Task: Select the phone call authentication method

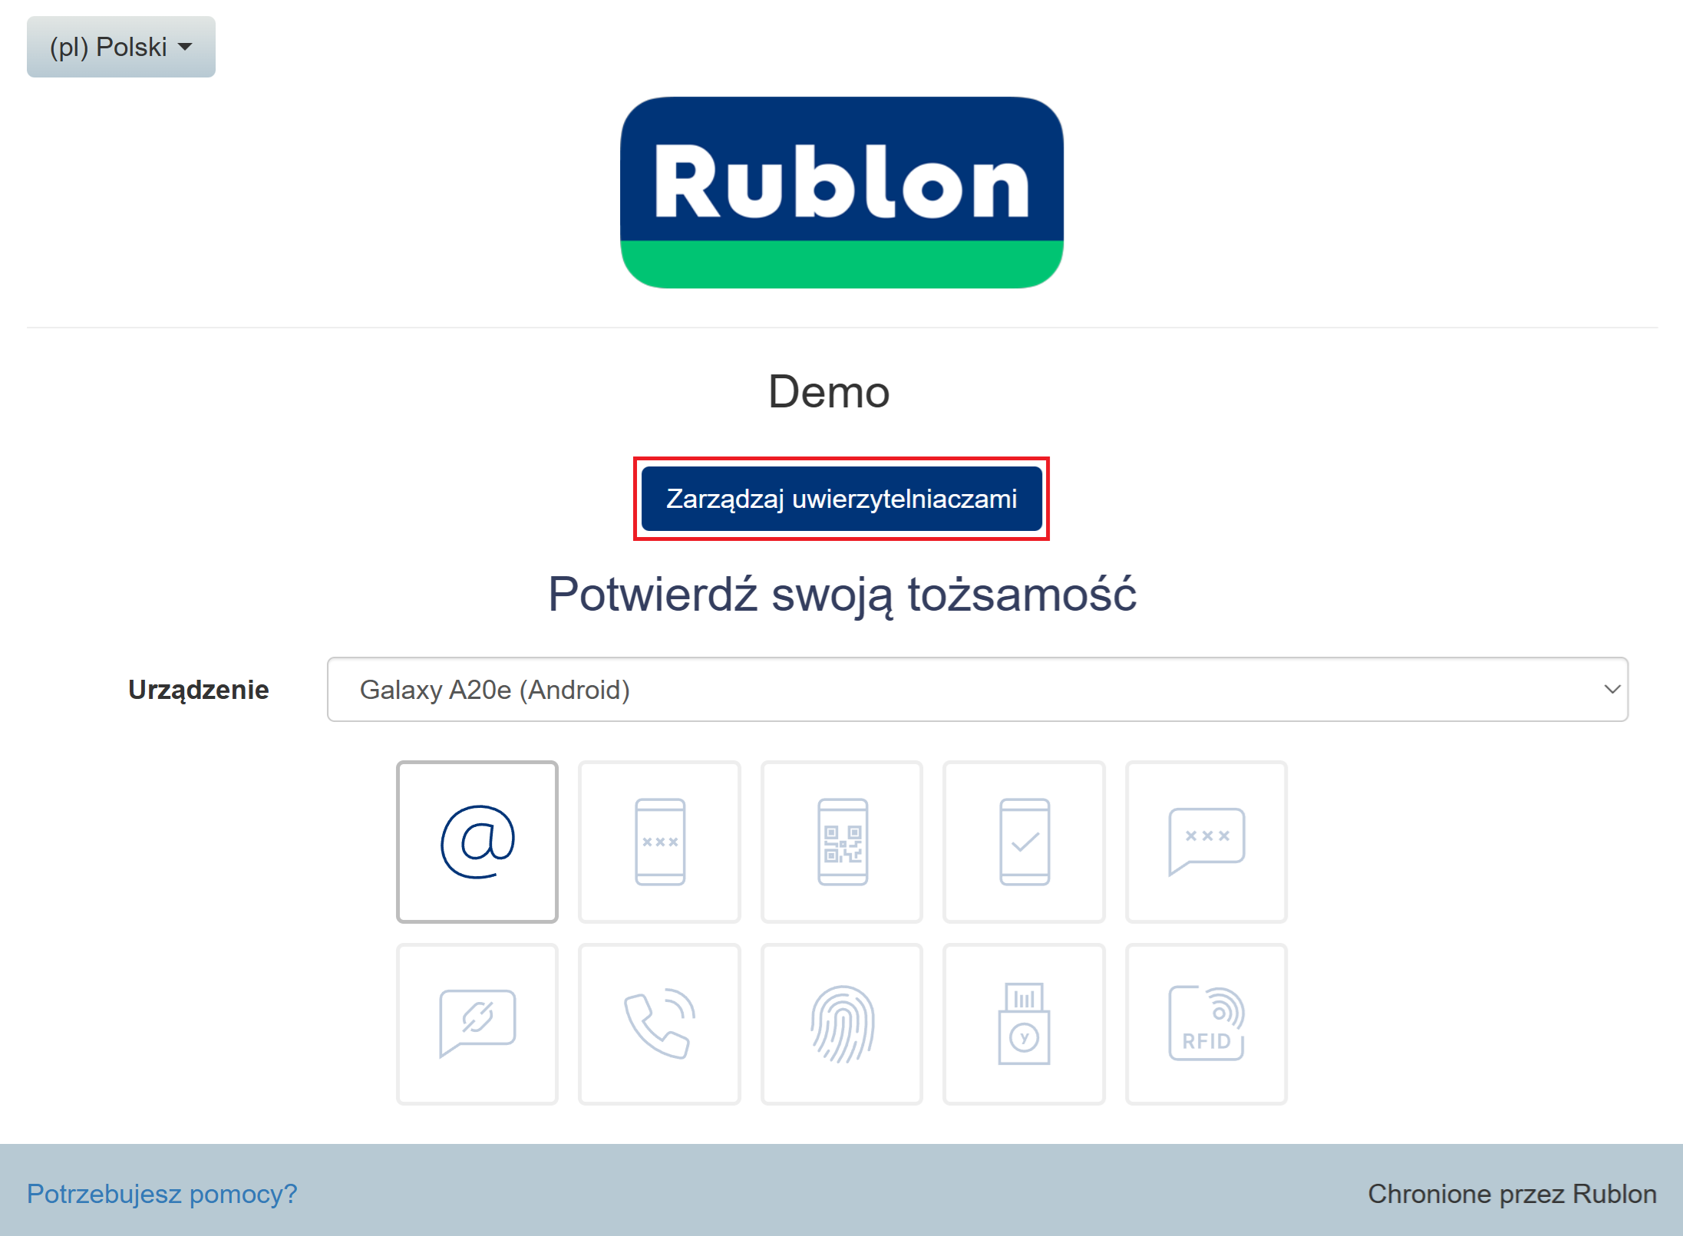Action: [659, 1023]
